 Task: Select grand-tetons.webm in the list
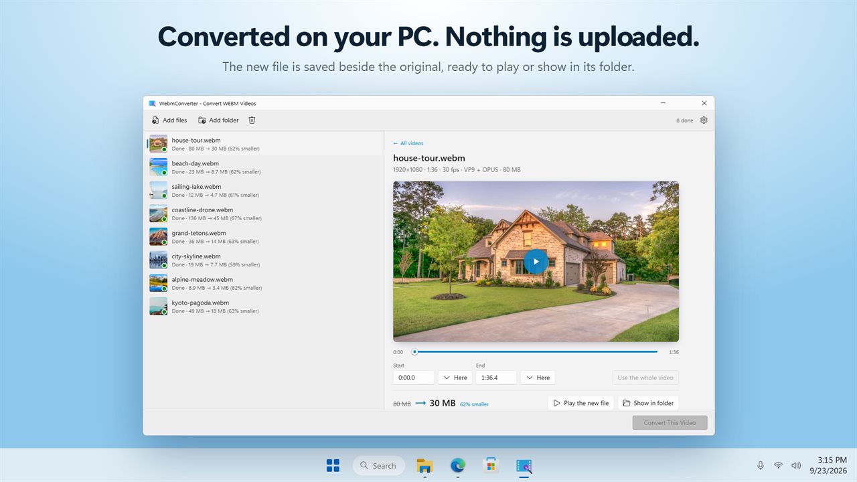264,237
